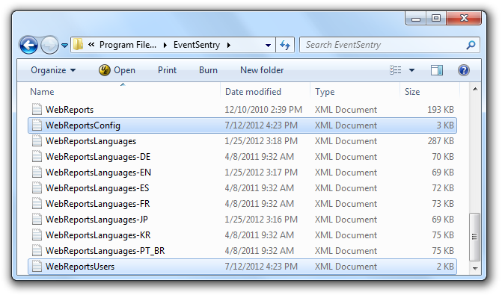Click the 1/25/2012 3:16 PM date

click(x=261, y=220)
